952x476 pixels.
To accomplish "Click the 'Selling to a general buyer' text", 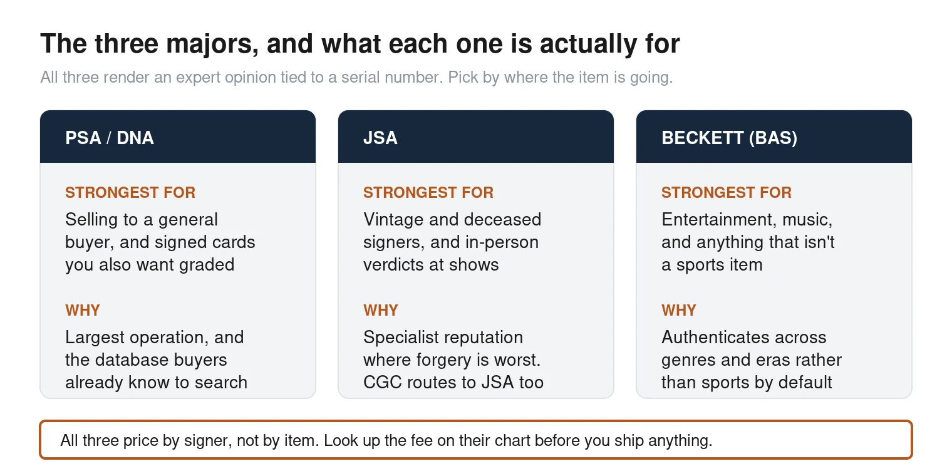I will (160, 242).
